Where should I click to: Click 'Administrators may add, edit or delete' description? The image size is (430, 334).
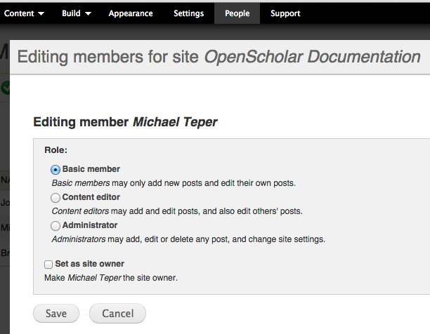tap(188, 239)
